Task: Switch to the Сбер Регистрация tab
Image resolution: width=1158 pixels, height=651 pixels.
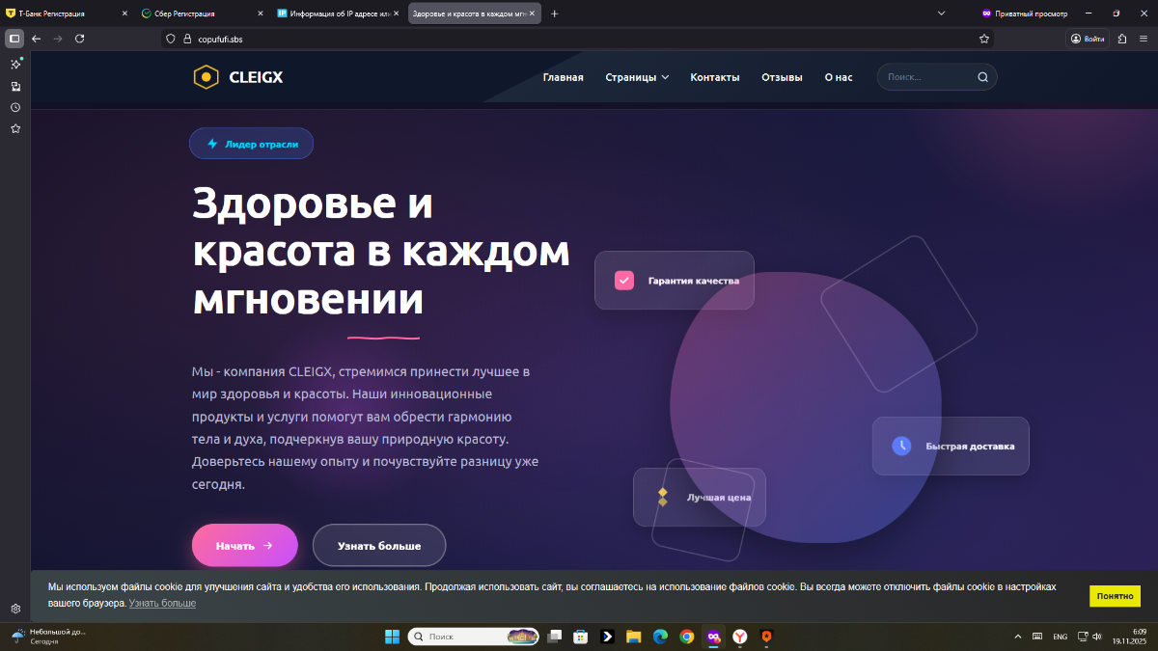Action: [201, 14]
